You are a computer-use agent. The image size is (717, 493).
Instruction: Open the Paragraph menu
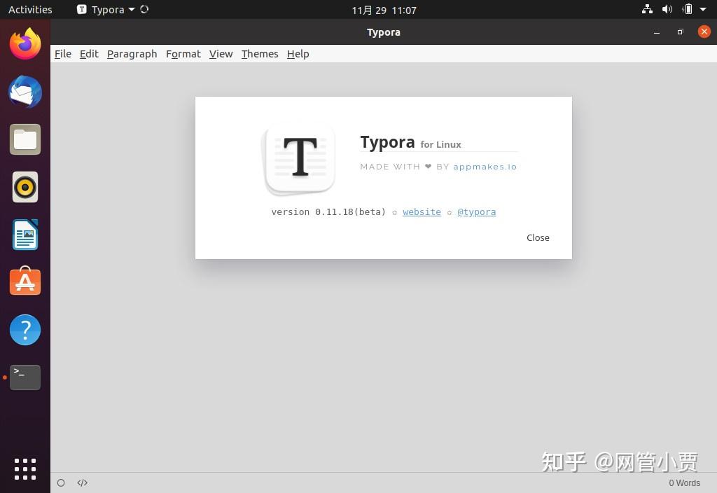(132, 54)
